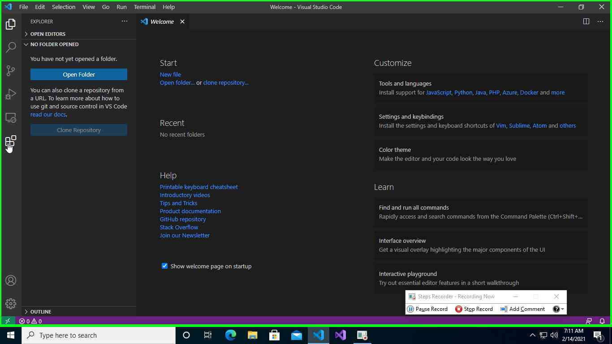This screenshot has width=612, height=344.
Task: Open the Run menu
Action: pos(121,7)
